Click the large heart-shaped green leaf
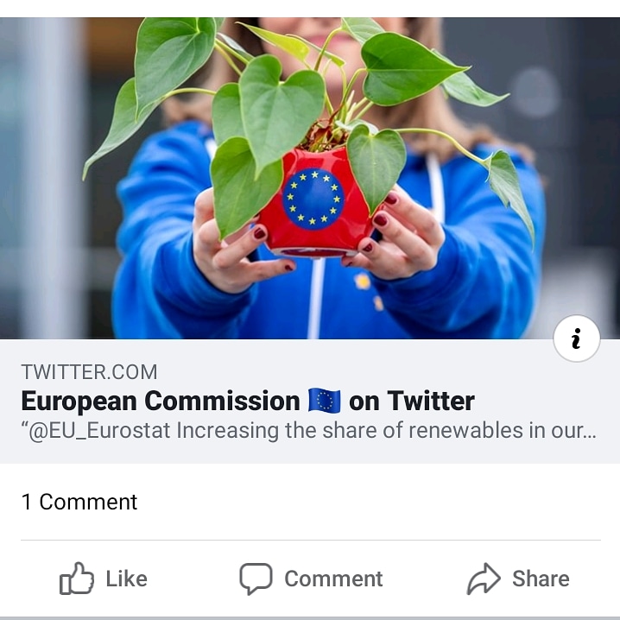The width and height of the screenshot is (620, 620). [281, 111]
